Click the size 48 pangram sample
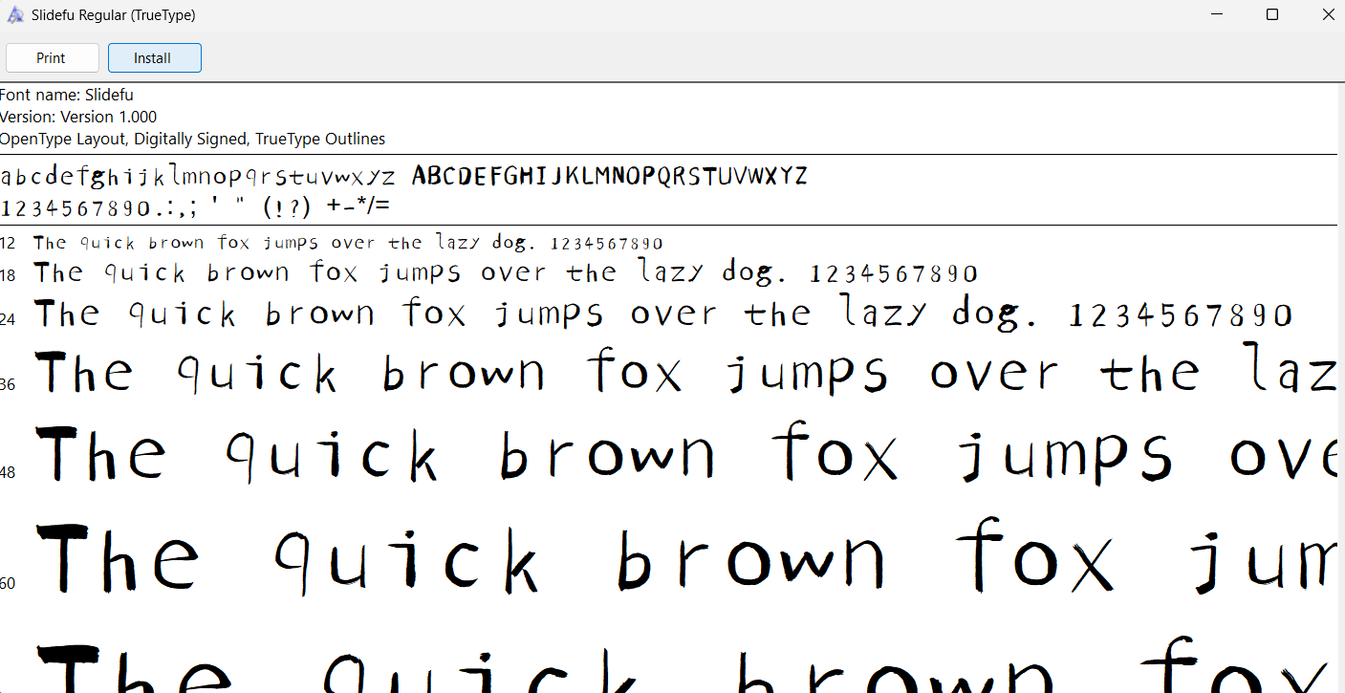The image size is (1345, 693). click(x=669, y=456)
